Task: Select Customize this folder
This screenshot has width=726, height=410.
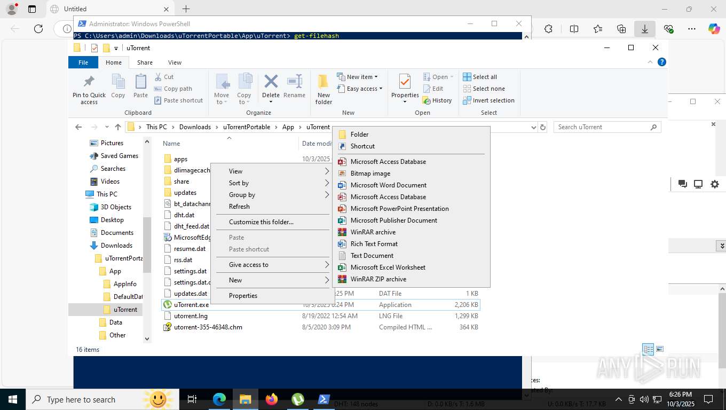Action: tap(272, 222)
